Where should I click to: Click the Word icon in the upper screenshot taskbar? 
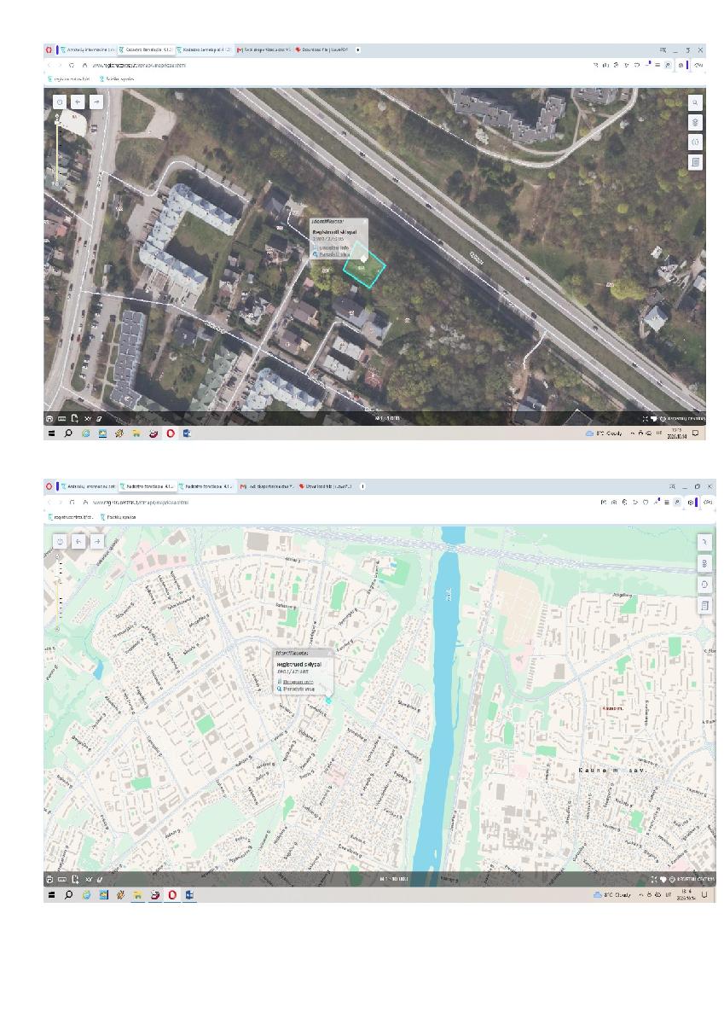(x=188, y=433)
